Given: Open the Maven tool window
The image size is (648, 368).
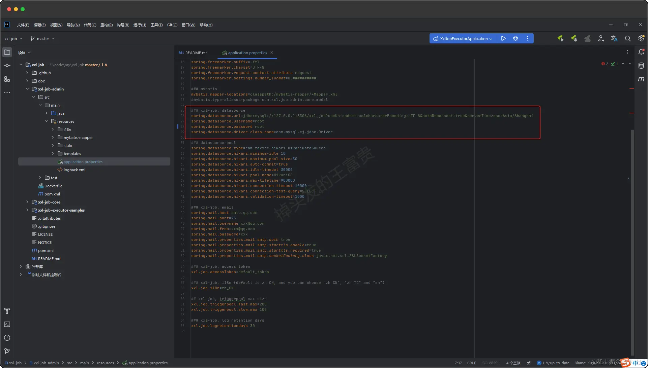Looking at the screenshot, I should tap(641, 79).
